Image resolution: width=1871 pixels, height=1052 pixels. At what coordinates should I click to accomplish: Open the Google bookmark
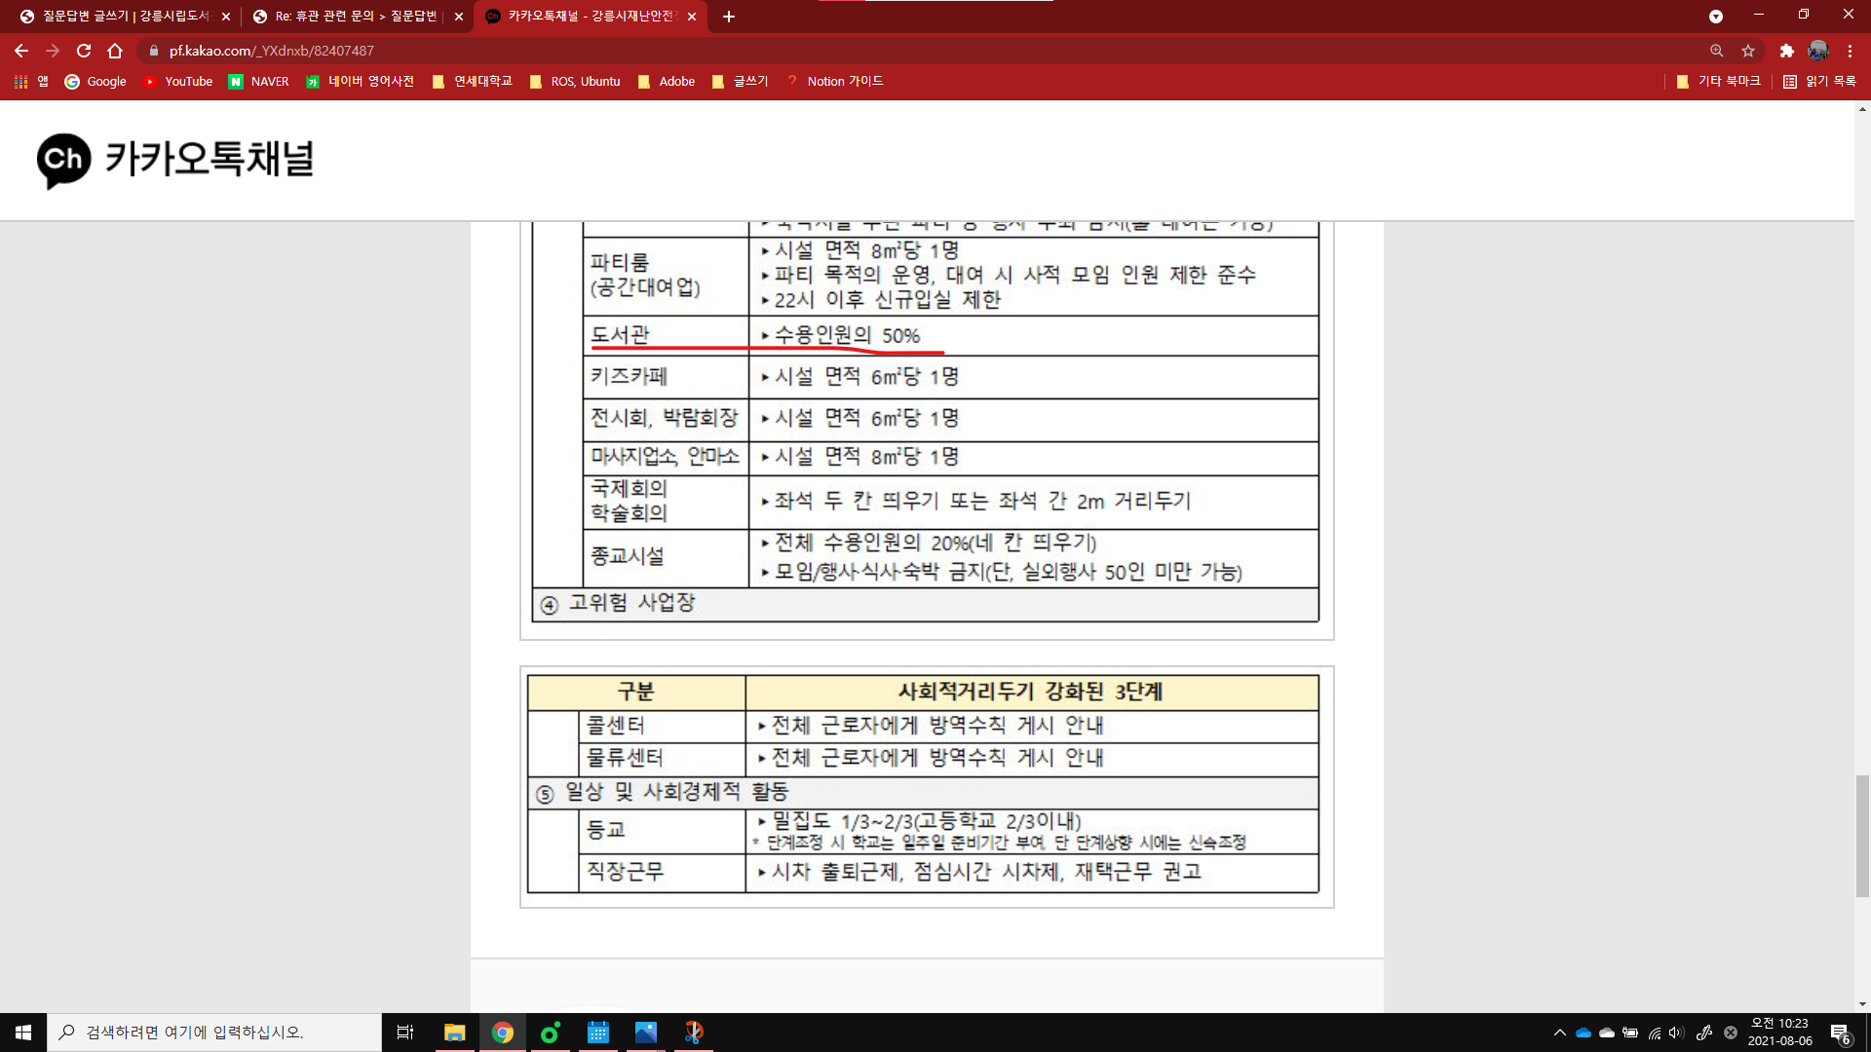95,82
